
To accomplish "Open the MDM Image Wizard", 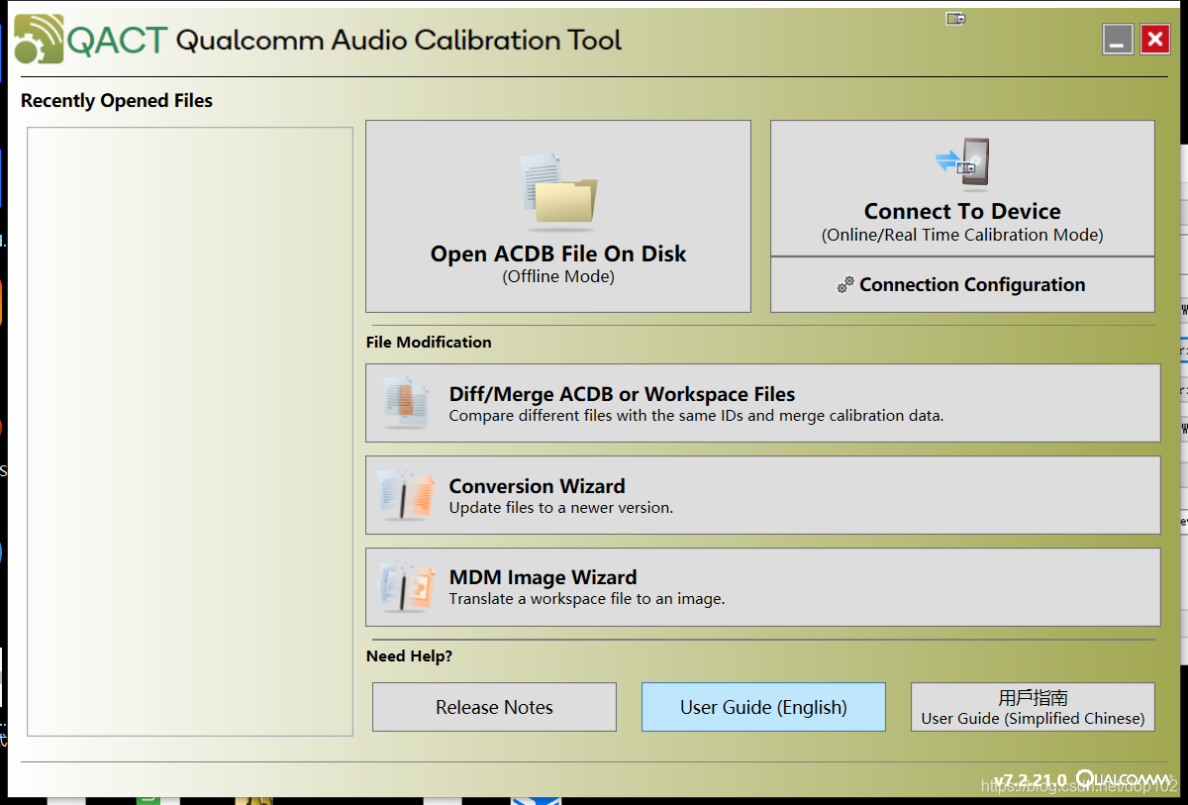I will (x=762, y=585).
